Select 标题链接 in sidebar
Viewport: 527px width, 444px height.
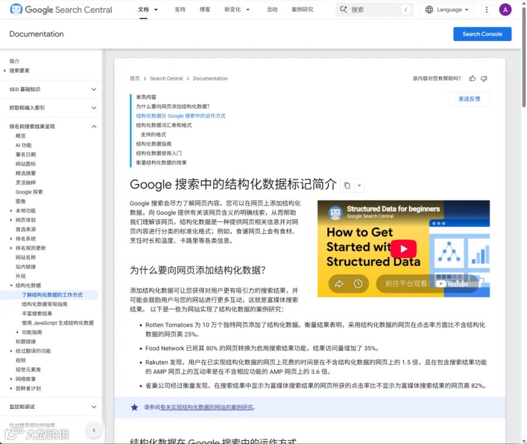tap(26, 341)
